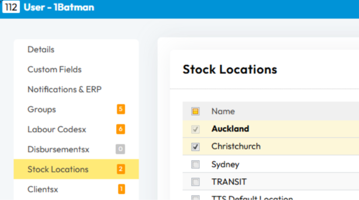Switch to the Disbursementsx section
This screenshot has width=359, height=200.
pos(58,149)
